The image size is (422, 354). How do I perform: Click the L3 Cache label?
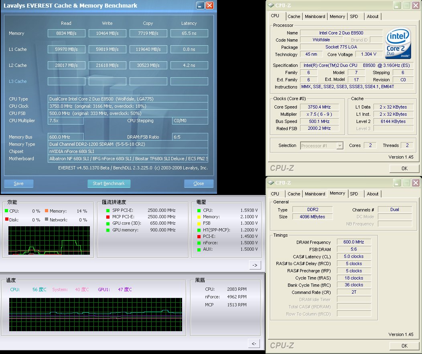coord(18,81)
